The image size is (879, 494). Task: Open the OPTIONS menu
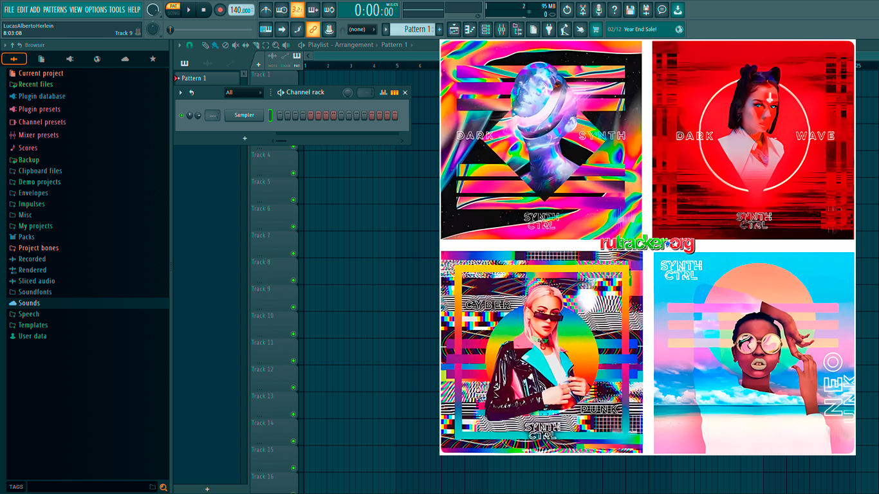(x=96, y=10)
